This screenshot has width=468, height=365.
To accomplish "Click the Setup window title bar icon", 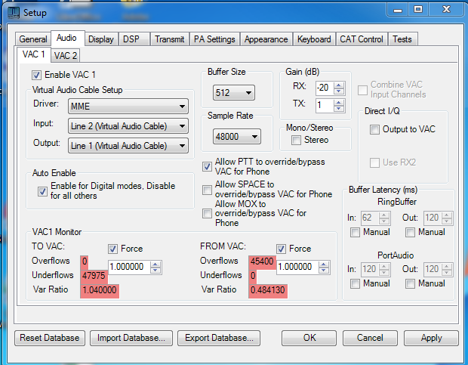I will [x=13, y=13].
